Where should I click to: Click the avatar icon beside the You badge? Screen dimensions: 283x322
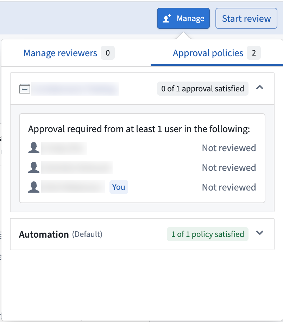coord(34,187)
